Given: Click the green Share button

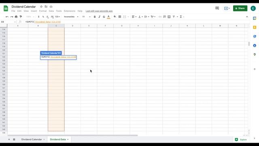Looking at the screenshot, I should (240, 8).
